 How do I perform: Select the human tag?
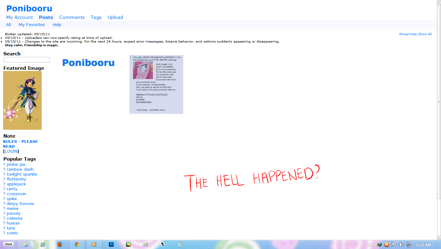13,223
